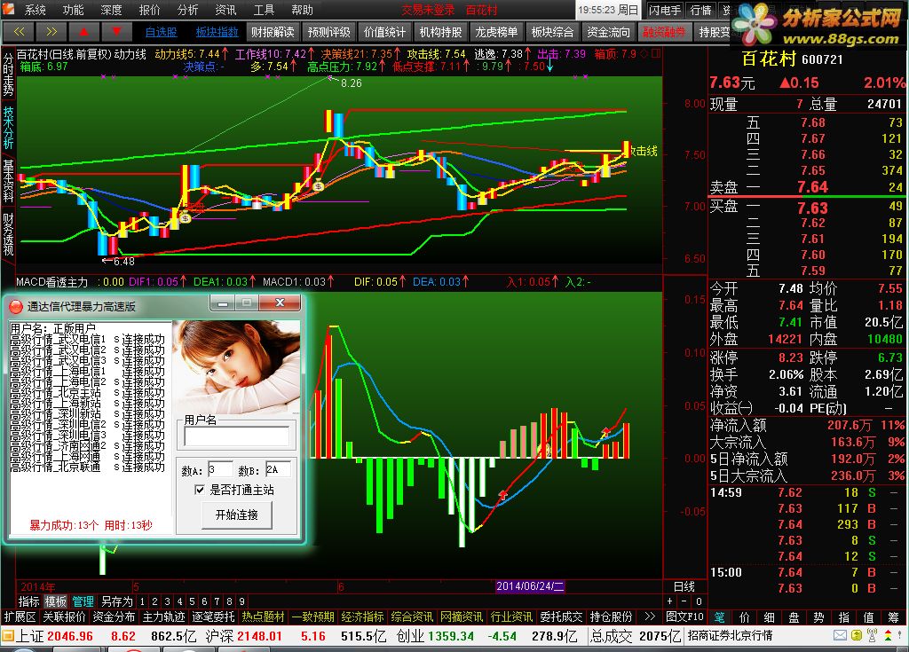Click the 财报解读 toolbar button
This screenshot has width=909, height=652.
pos(273,32)
